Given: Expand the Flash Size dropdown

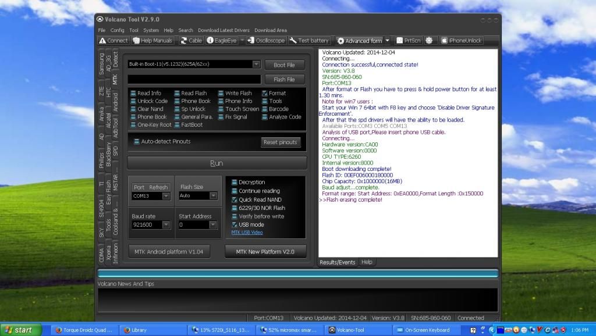Looking at the screenshot, I should point(214,196).
